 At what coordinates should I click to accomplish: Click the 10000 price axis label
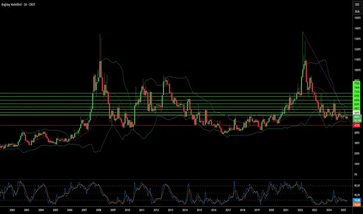357,70
